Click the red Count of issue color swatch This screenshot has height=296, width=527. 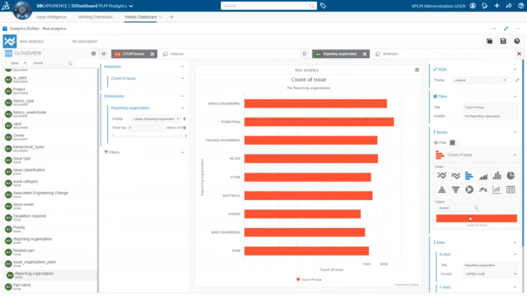(x=476, y=219)
